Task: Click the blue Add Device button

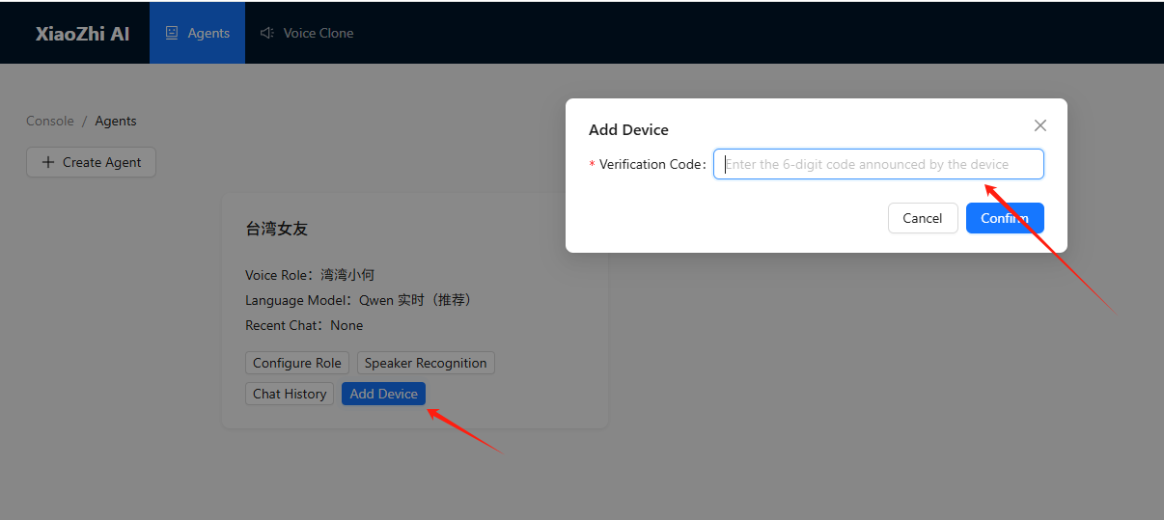Action: tap(383, 394)
